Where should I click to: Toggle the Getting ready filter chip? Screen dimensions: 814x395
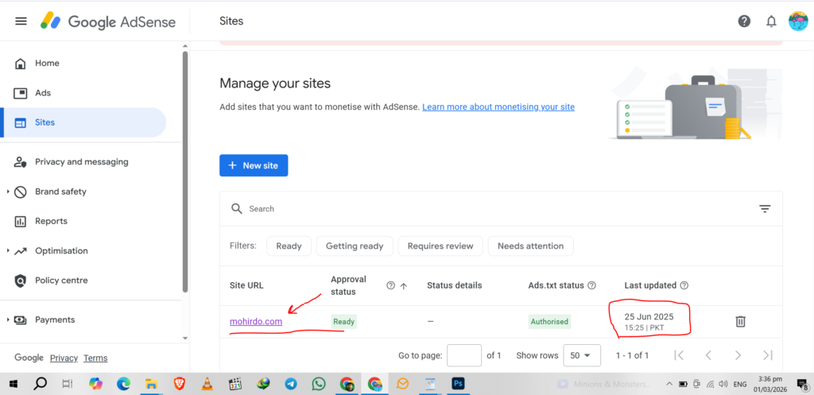point(355,246)
